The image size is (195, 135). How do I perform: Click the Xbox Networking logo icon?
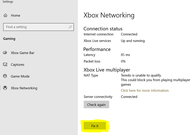[x=5, y=88]
